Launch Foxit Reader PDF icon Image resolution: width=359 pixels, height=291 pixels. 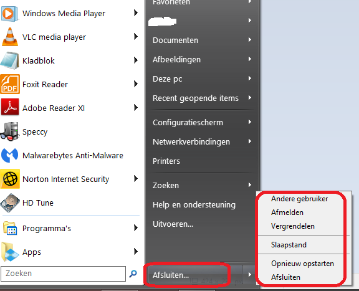[10, 84]
